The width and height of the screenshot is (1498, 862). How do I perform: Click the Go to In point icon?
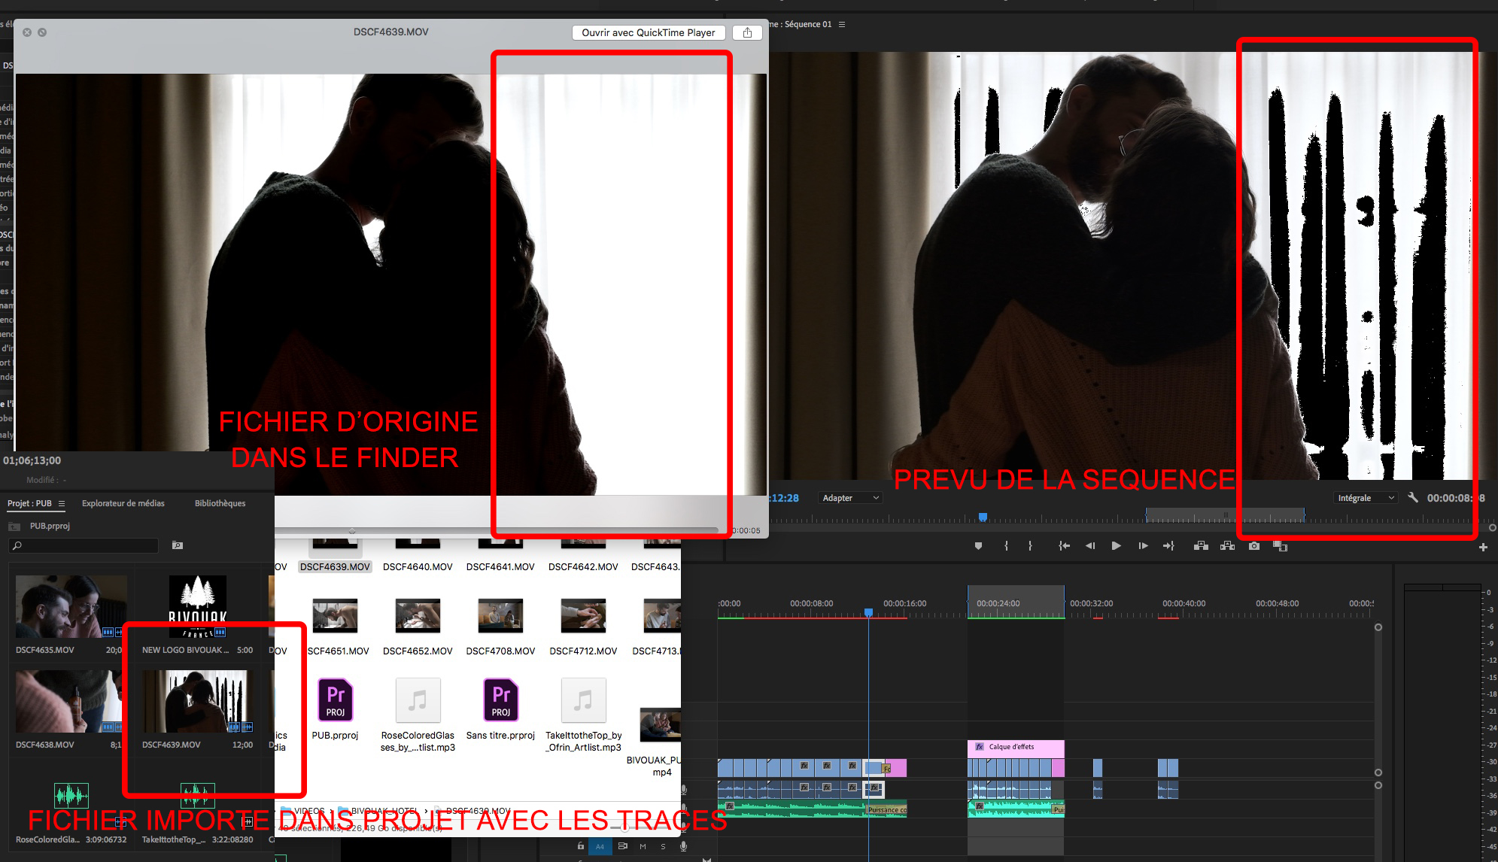[x=1064, y=546]
